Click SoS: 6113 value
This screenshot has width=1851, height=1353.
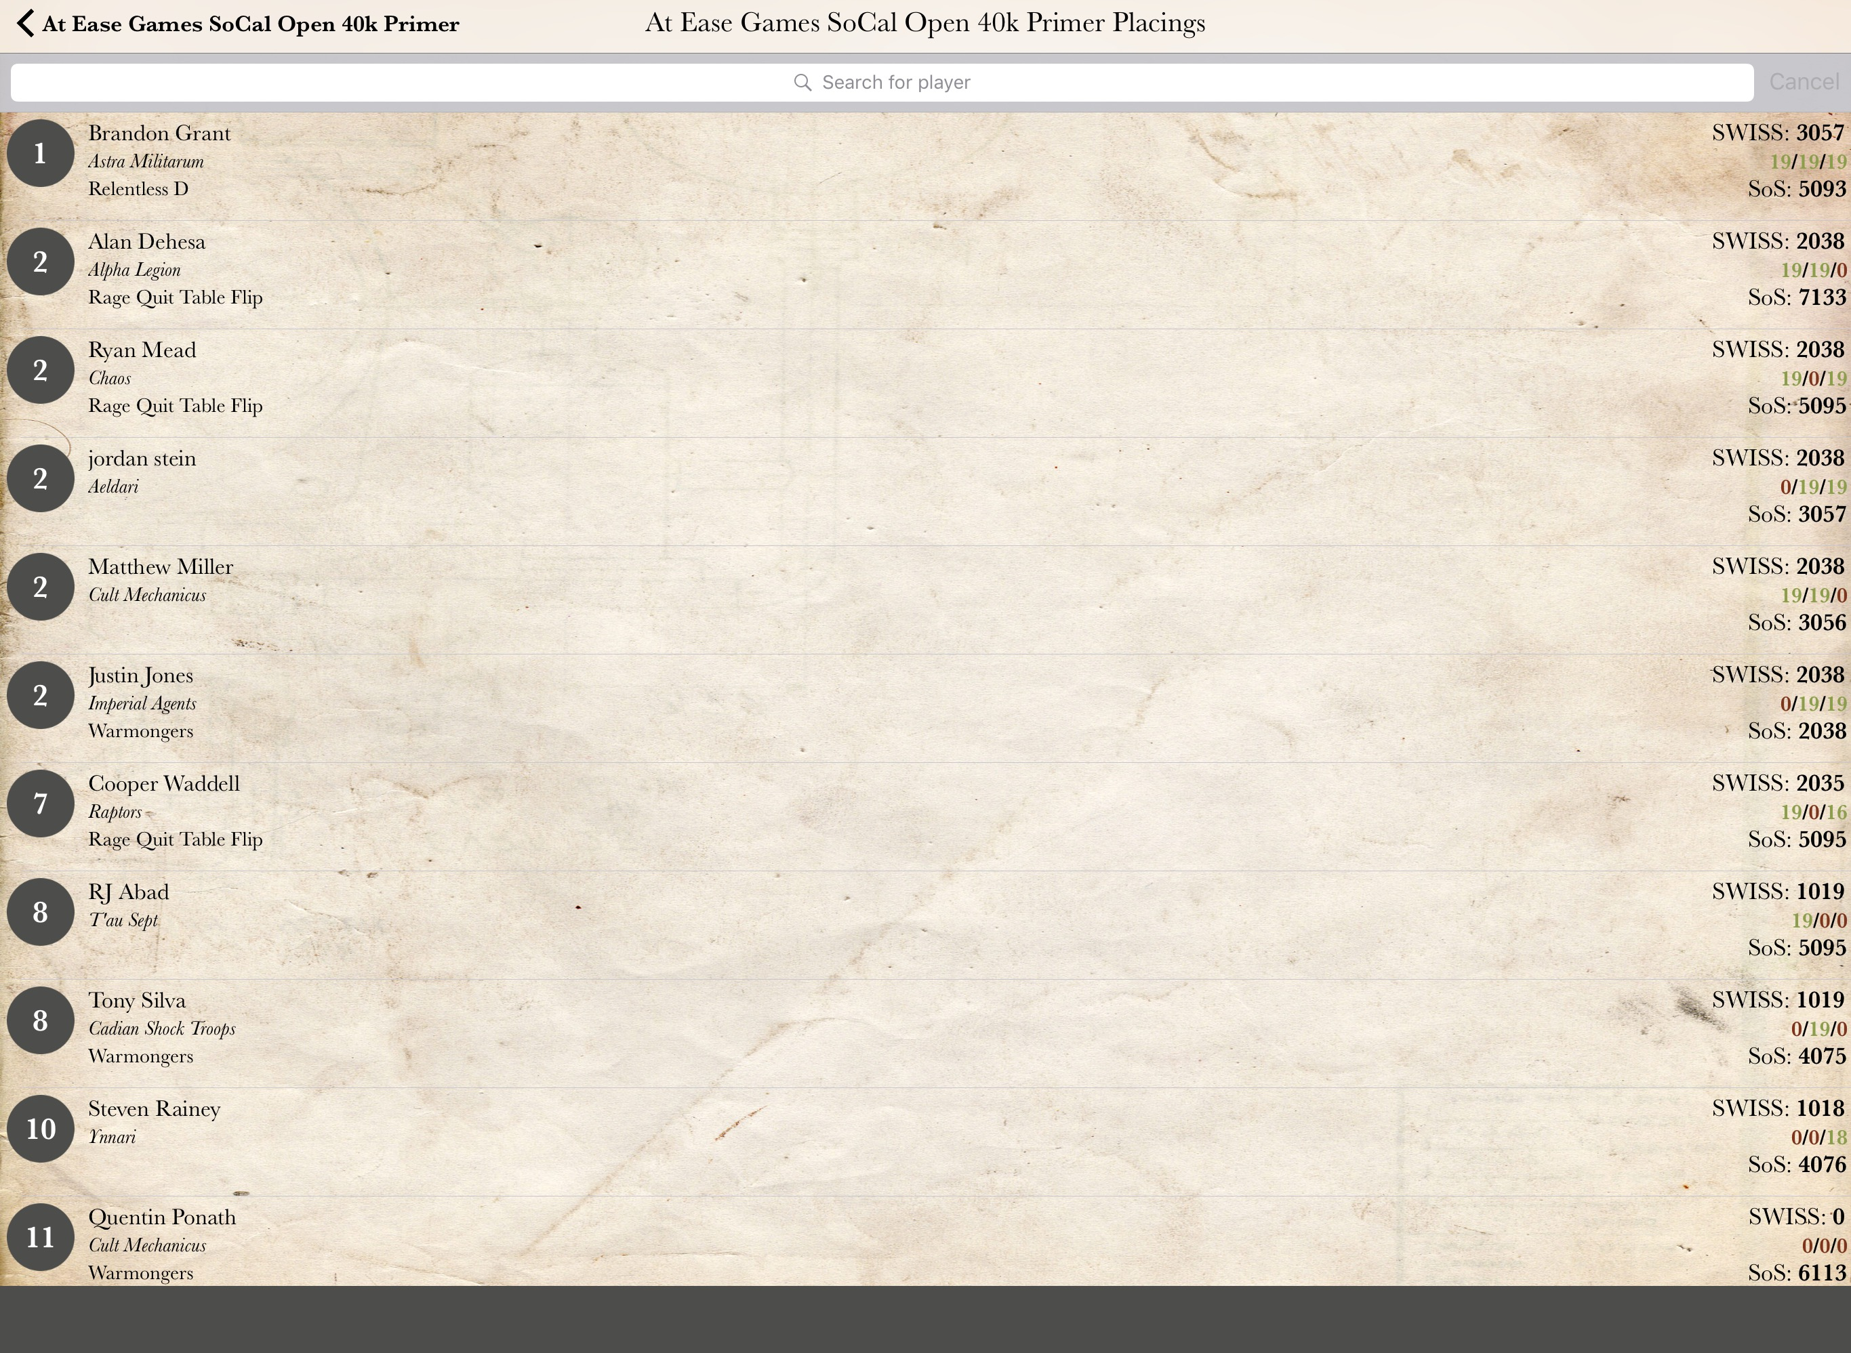(1796, 1273)
